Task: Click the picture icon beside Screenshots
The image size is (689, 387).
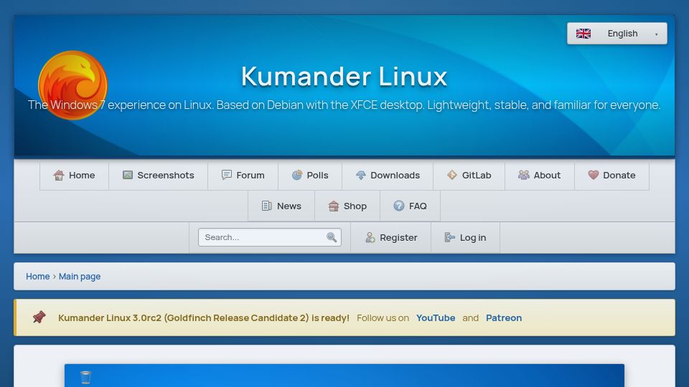Action: 128,175
